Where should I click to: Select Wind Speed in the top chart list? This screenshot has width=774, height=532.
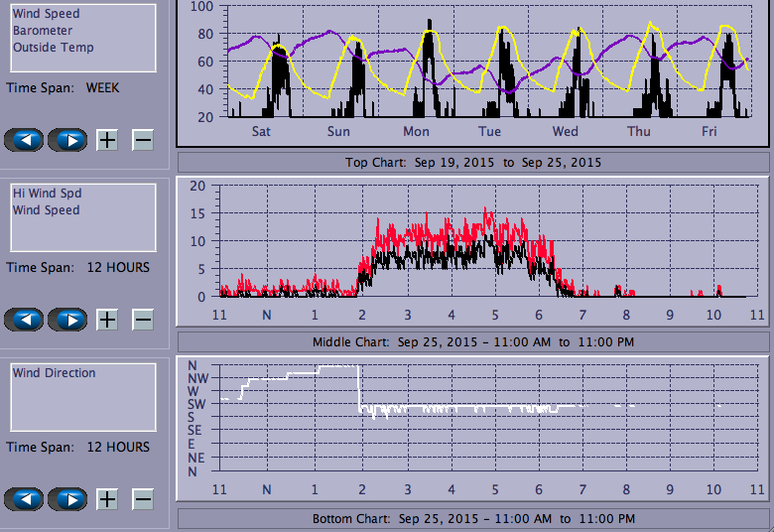[46, 14]
